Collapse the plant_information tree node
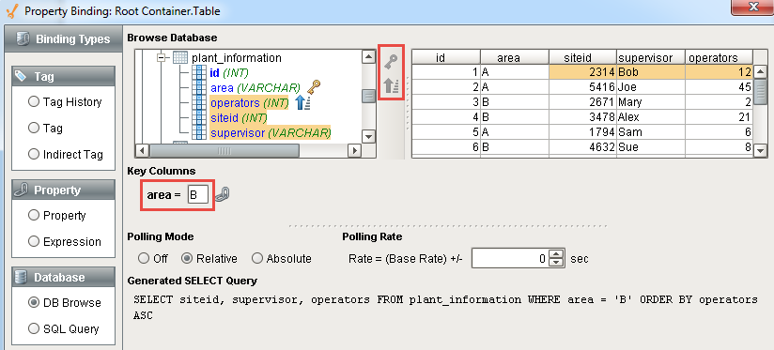Screen dimensions: 774x350 pos(161,58)
